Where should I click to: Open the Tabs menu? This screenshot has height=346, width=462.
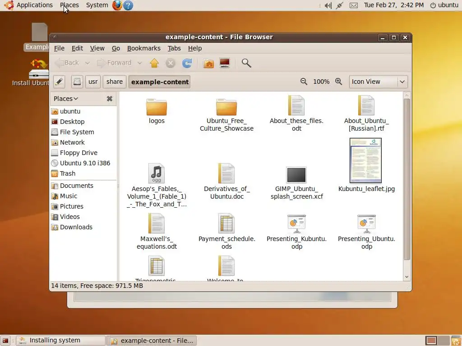[174, 48]
